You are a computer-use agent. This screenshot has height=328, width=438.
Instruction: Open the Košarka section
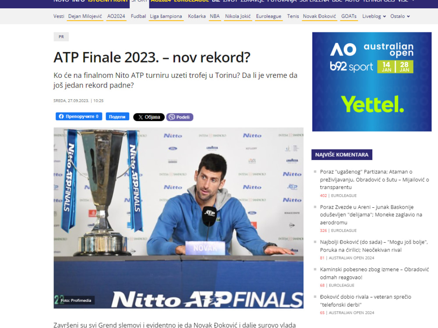click(x=197, y=16)
